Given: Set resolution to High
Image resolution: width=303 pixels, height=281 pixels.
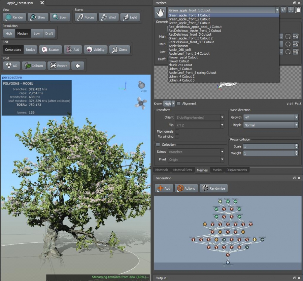Looking at the screenshot, I should coord(9,34).
